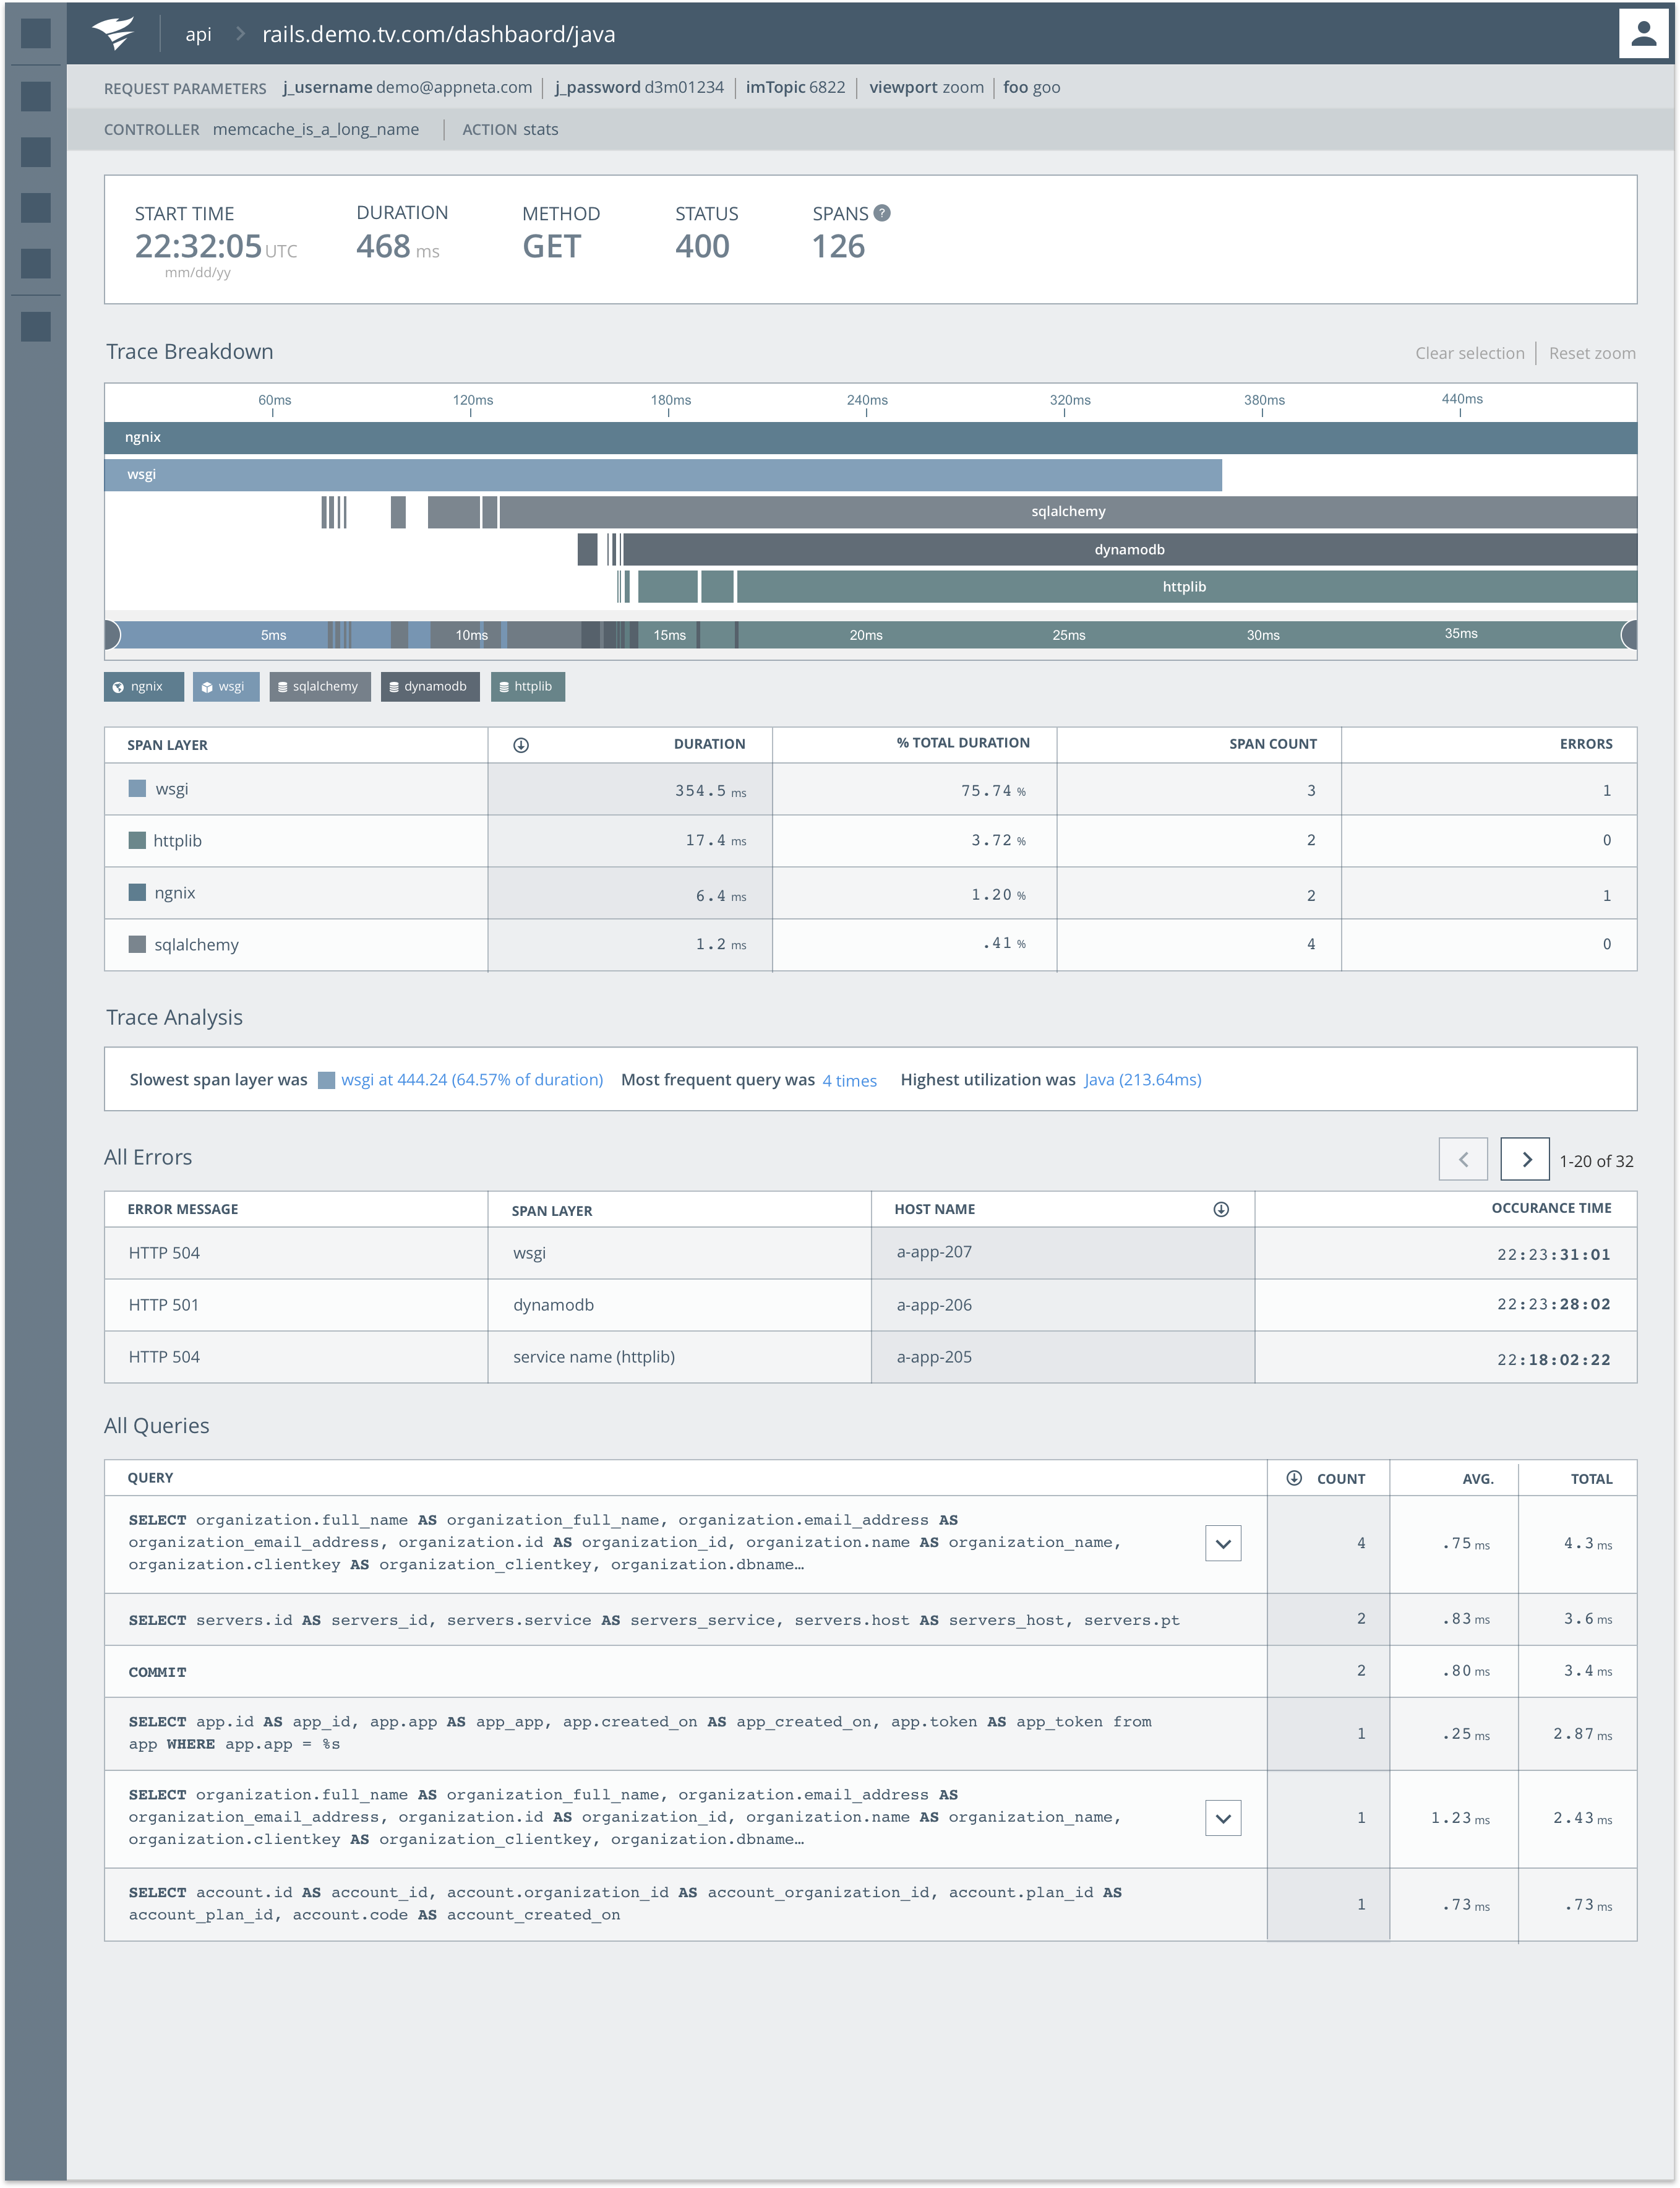Click the Reset zoom link
The height and width of the screenshot is (2188, 1680).
pyautogui.click(x=1592, y=353)
